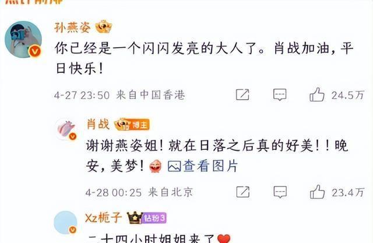This screenshot has height=243, width=373.
Task: Tap repost icon under 肖战's reply
Action: tap(242, 192)
